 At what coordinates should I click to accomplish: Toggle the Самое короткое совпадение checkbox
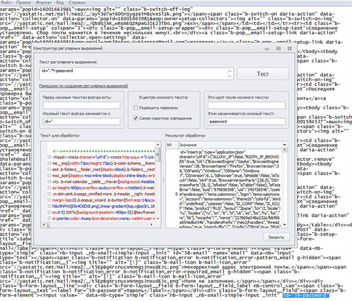point(136,118)
